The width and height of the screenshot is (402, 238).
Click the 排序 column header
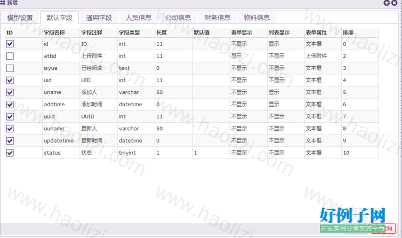[360, 33]
